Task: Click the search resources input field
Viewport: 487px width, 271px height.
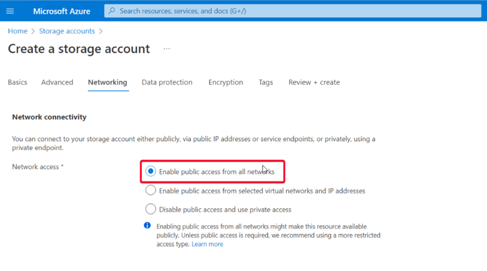Action: pos(292,11)
